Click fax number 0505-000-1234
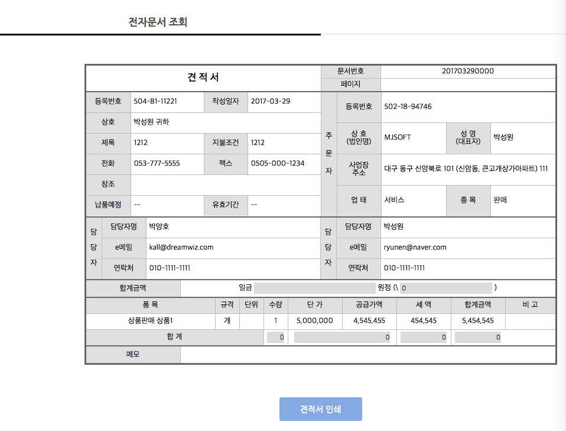This screenshot has height=431, width=566. pos(278,163)
